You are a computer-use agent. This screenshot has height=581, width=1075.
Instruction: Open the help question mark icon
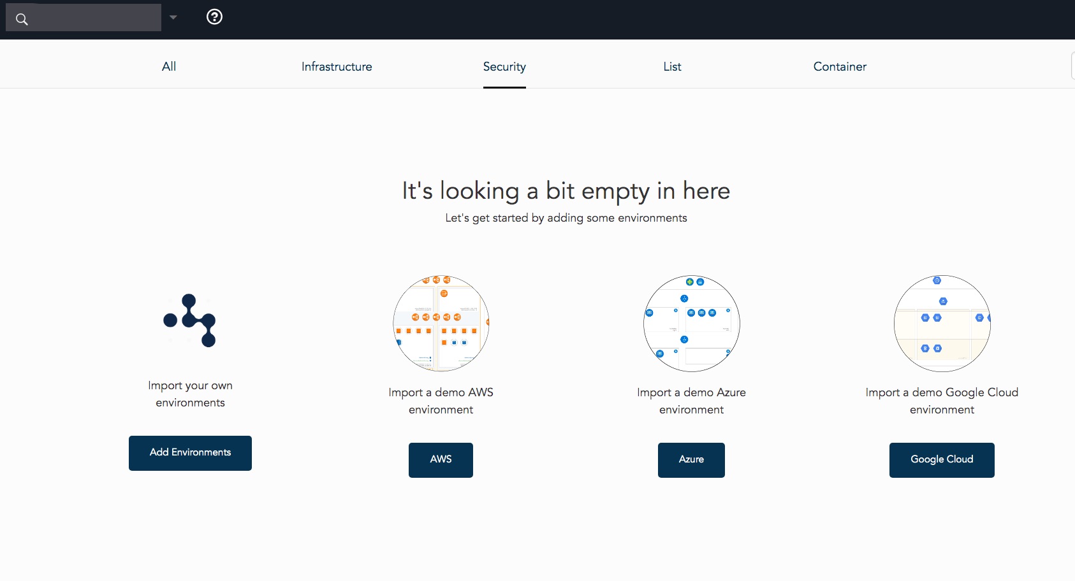click(x=214, y=17)
